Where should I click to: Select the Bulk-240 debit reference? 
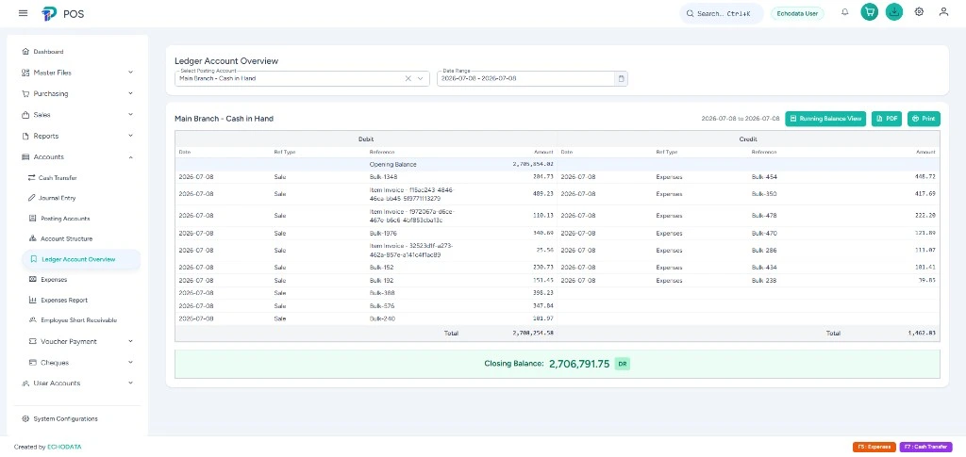click(382, 318)
